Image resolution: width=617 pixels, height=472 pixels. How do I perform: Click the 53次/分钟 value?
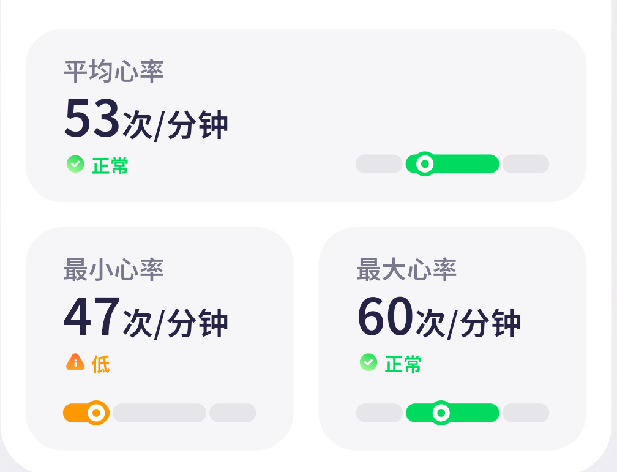(146, 119)
